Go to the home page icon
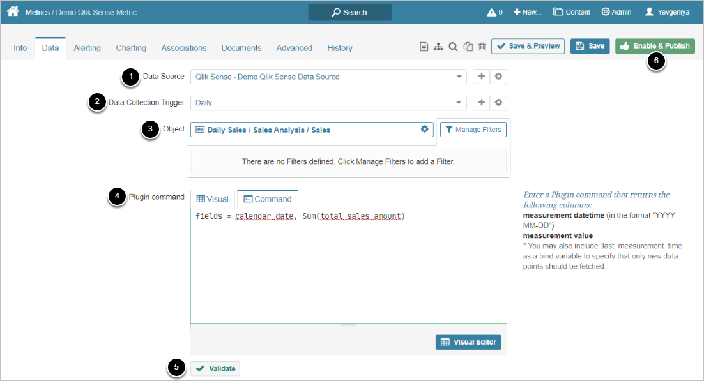 coord(13,11)
